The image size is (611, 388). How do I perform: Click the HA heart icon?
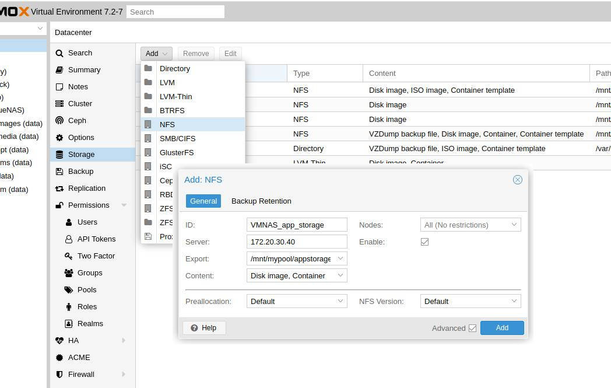tap(59, 340)
